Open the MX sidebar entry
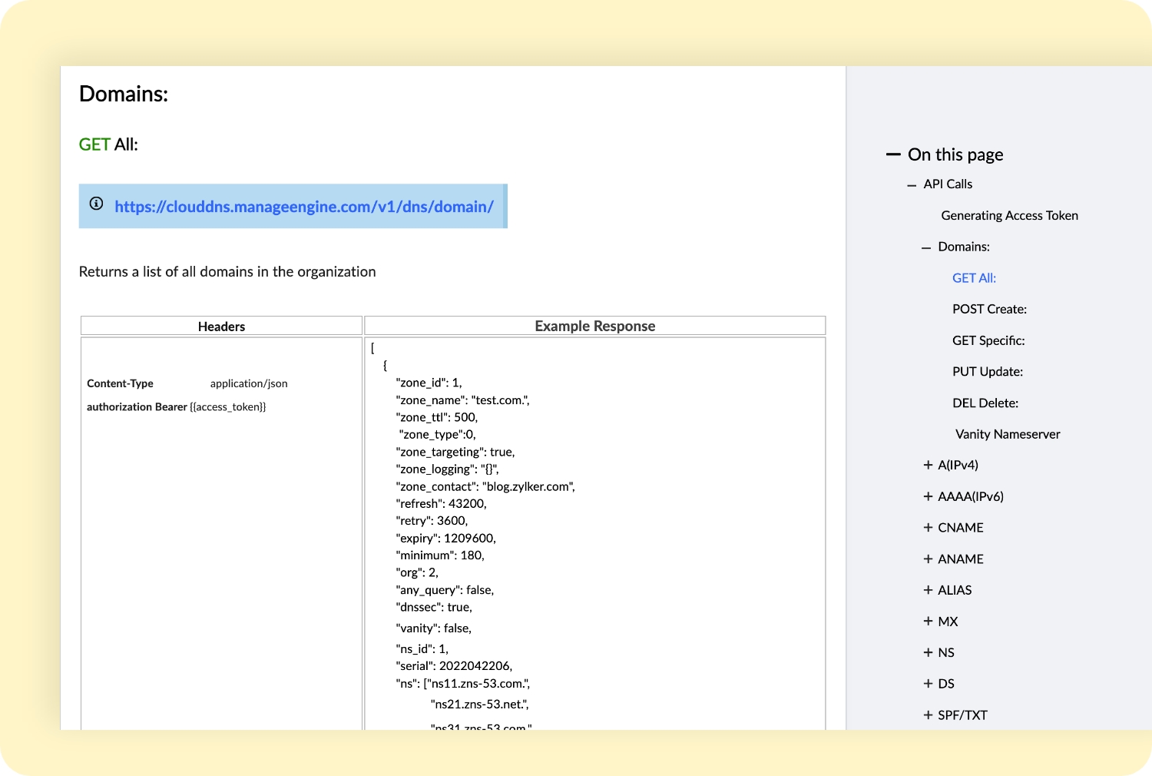 point(948,621)
